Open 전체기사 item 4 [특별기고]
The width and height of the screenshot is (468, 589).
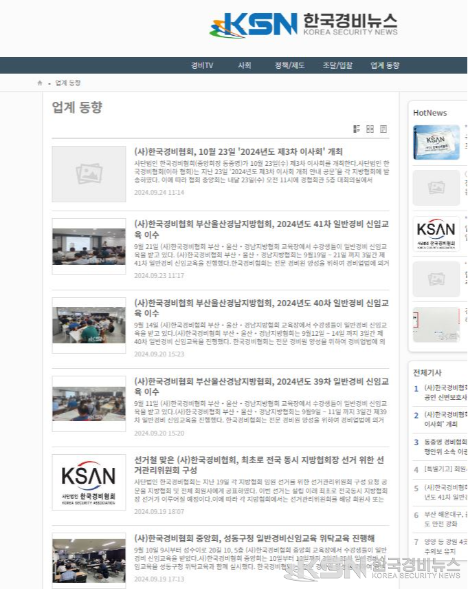coord(445,469)
